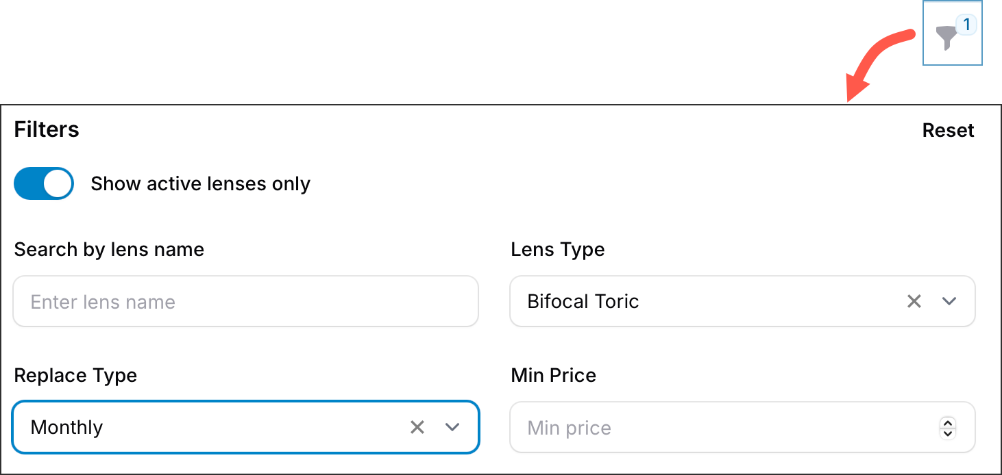Click the Enter lens name search field
Screen dimensions: 1002x475
245,302
